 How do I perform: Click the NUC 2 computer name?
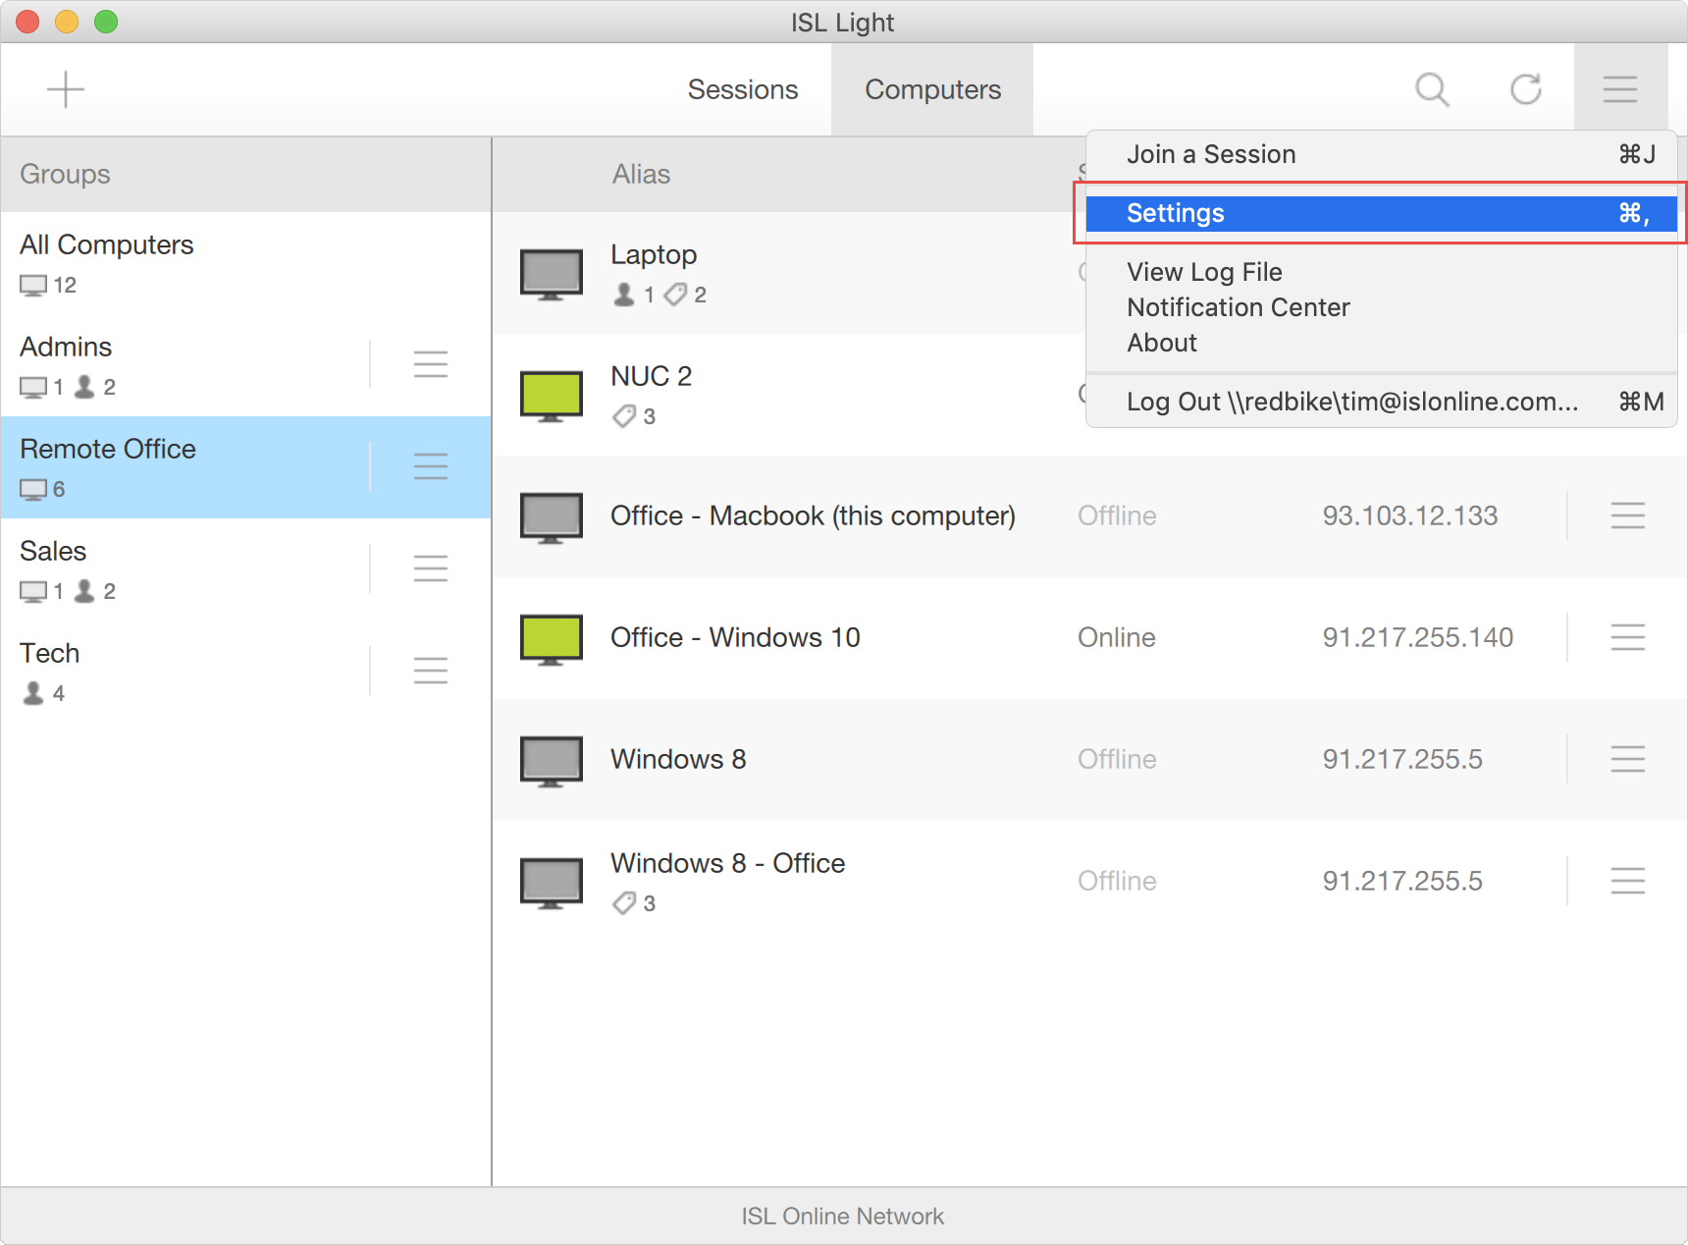(651, 376)
